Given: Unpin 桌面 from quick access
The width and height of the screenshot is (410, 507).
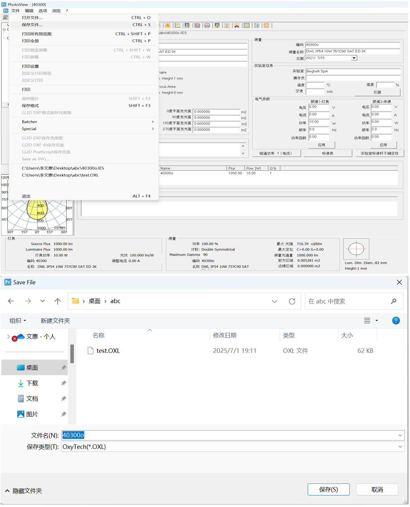Looking at the screenshot, I should (63, 368).
